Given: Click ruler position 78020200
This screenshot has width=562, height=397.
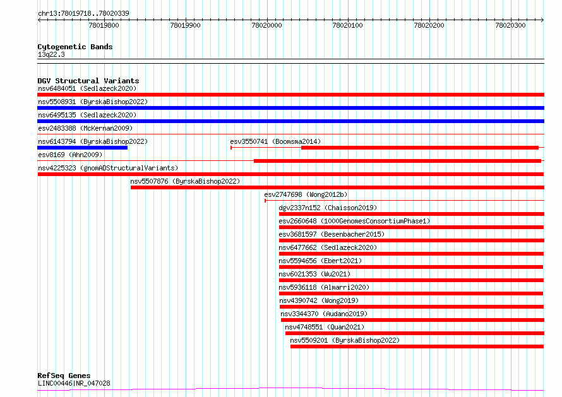Looking at the screenshot, I should coord(429,25).
